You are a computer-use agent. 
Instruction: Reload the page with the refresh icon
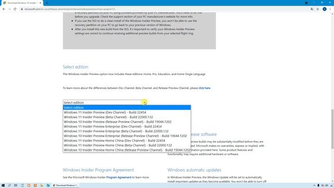coord(15,9)
